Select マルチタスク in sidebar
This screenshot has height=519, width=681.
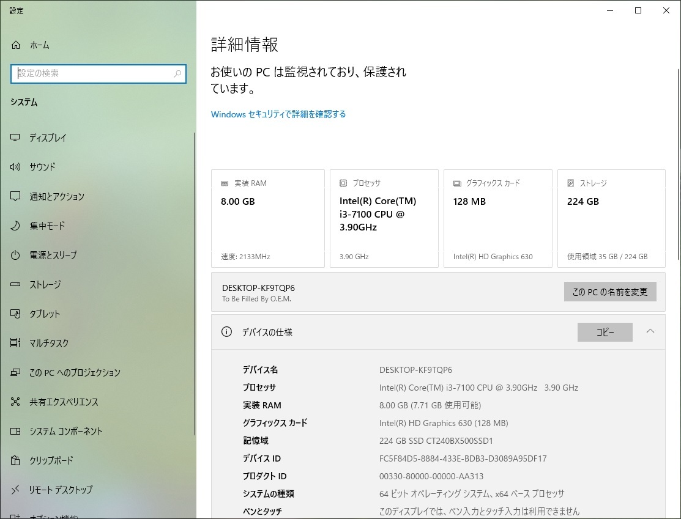49,344
